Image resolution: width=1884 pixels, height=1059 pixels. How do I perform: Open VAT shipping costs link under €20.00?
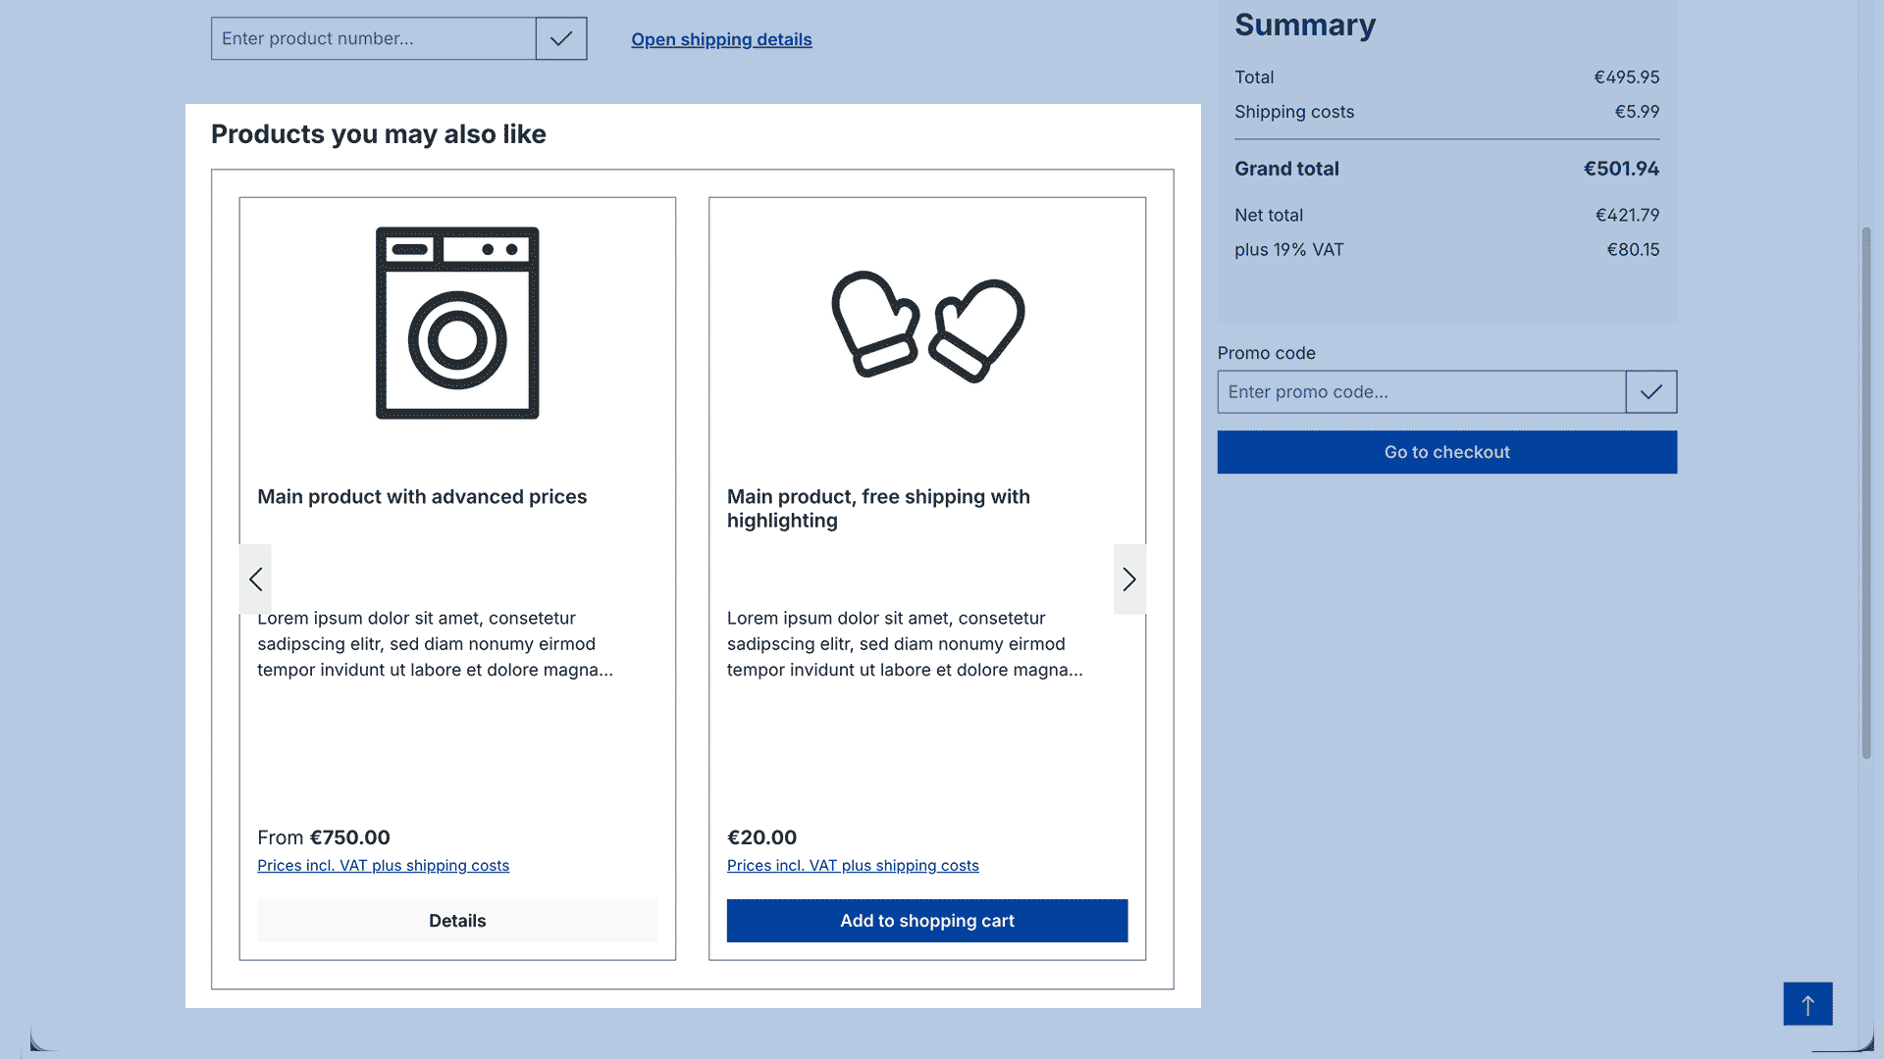pyautogui.click(x=853, y=866)
